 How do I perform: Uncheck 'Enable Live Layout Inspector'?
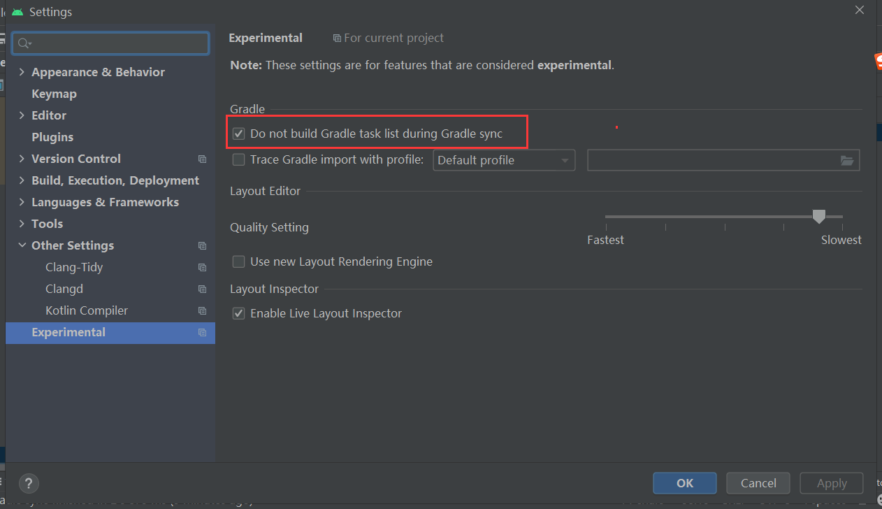tap(238, 313)
